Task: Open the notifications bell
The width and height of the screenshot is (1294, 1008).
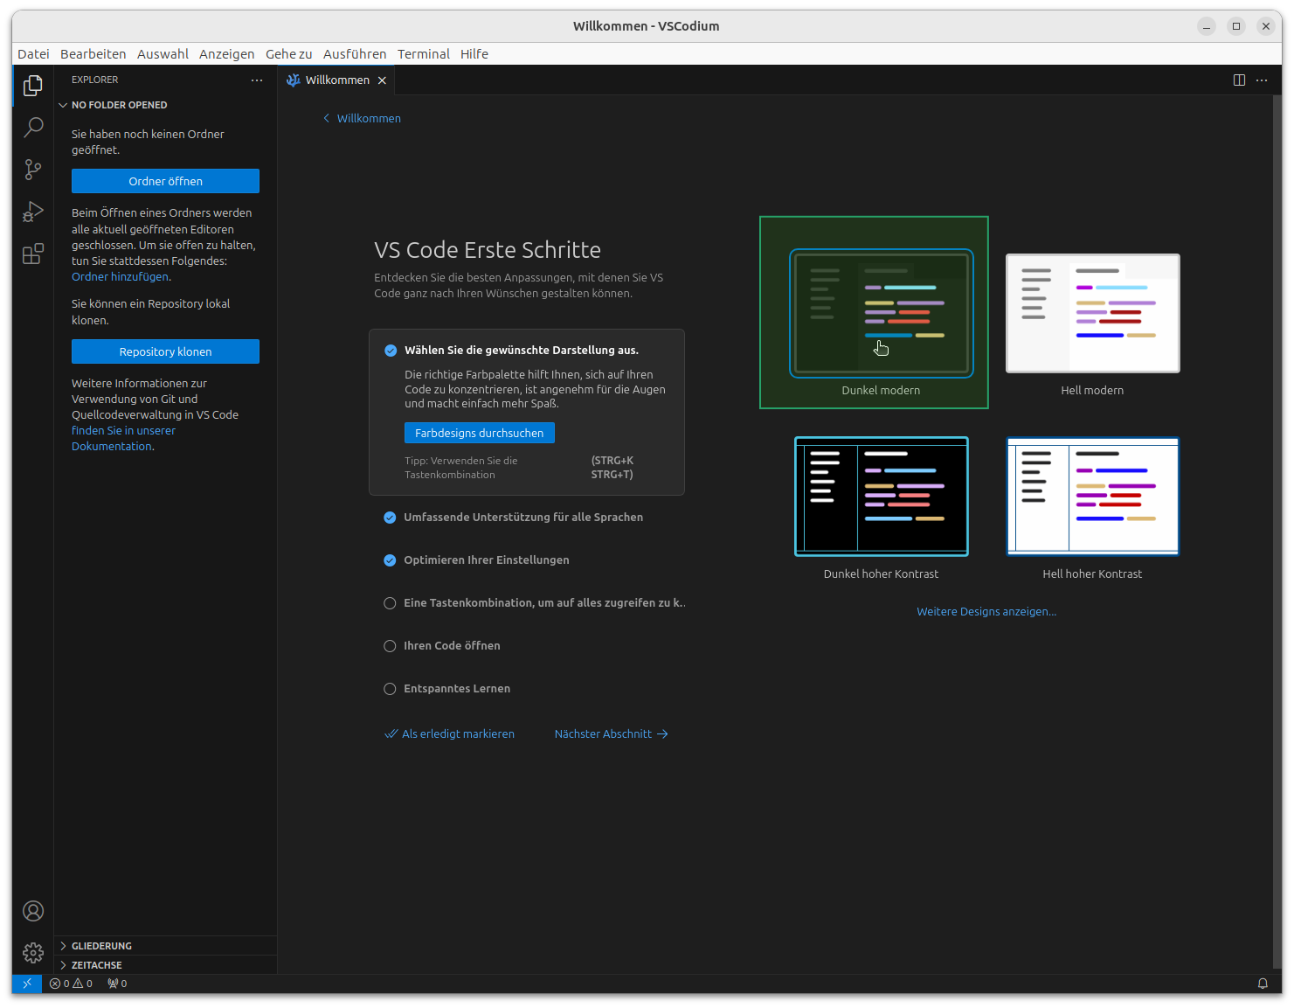Action: click(x=1263, y=983)
